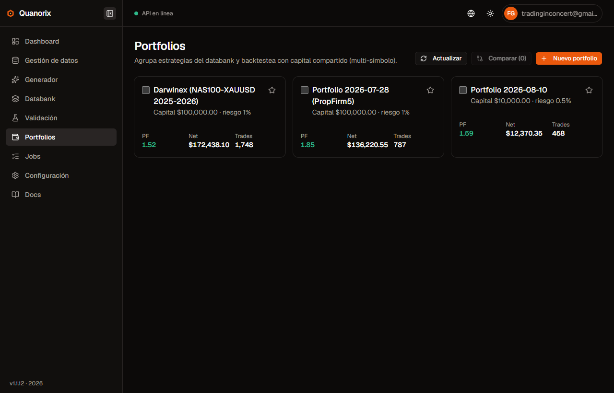Click the 'Agrupa estrategias del databank' description
The width and height of the screenshot is (614, 393).
click(x=266, y=61)
